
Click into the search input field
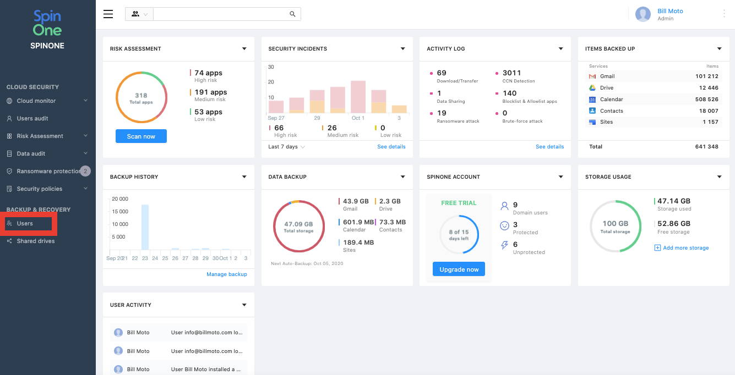(x=220, y=14)
